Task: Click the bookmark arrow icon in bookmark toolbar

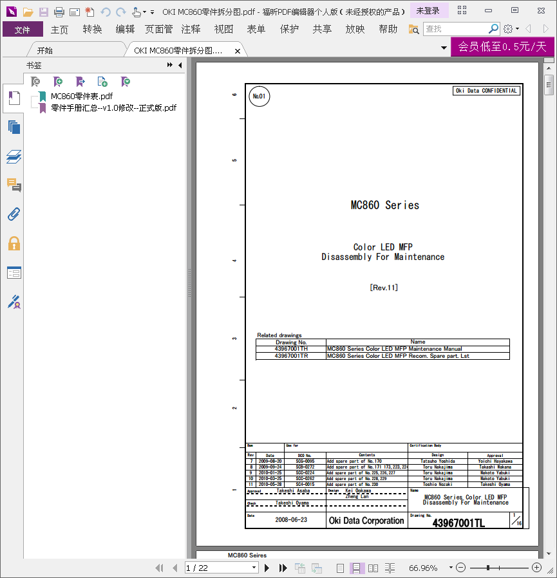Action: pyautogui.click(x=80, y=82)
